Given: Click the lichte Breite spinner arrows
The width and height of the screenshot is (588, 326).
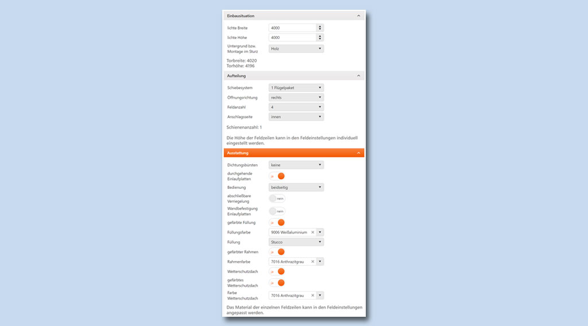Looking at the screenshot, I should coord(320,28).
